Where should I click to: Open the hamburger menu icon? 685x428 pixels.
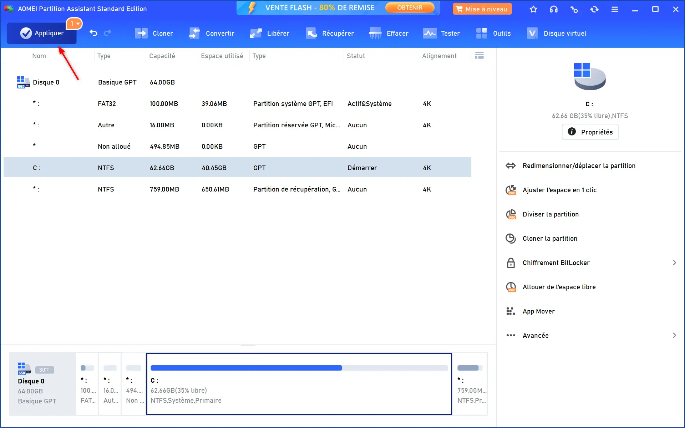615,9
